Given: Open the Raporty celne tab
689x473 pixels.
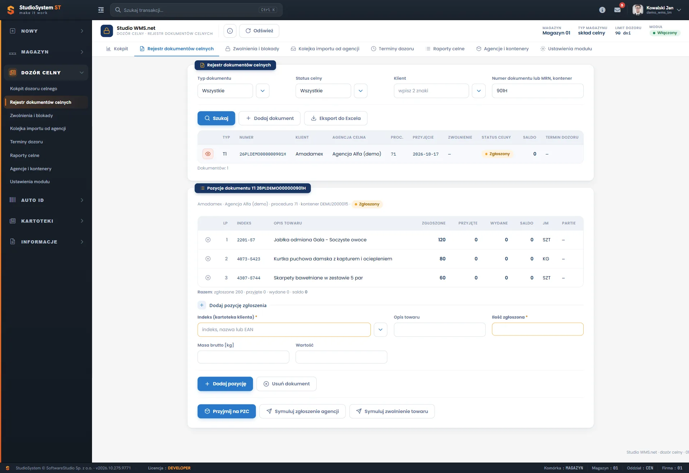Looking at the screenshot, I should pos(445,49).
